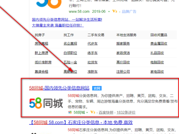Screen dimensions: 179x134
Task: Click column header 二手车交易
Action: point(96,35)
